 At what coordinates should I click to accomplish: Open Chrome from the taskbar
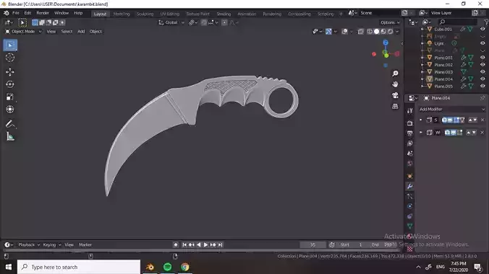coord(185,267)
